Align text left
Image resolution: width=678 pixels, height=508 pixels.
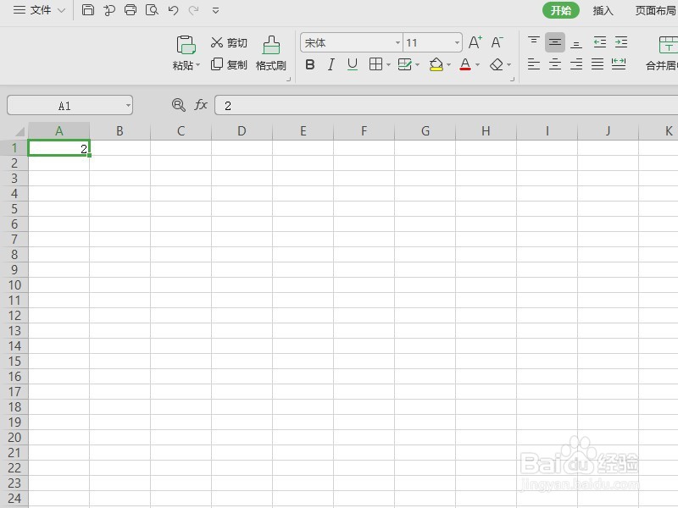534,64
